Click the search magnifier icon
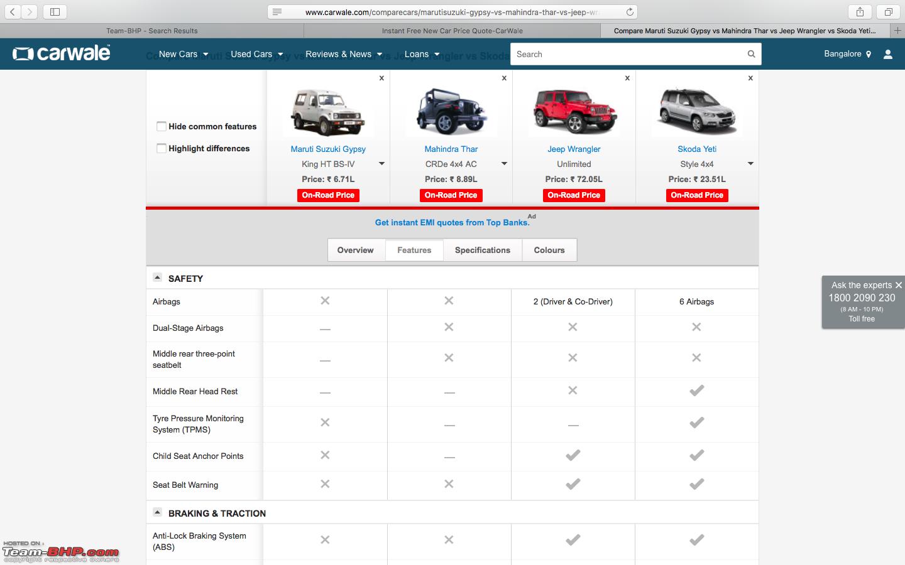Screen dimensions: 905x565 coord(751,54)
